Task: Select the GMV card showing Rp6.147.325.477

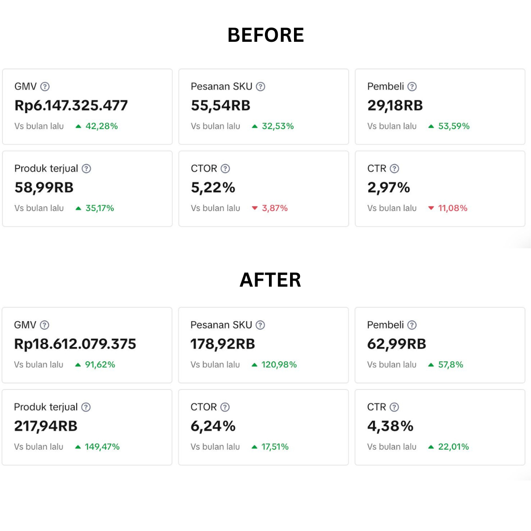Action: [x=88, y=107]
